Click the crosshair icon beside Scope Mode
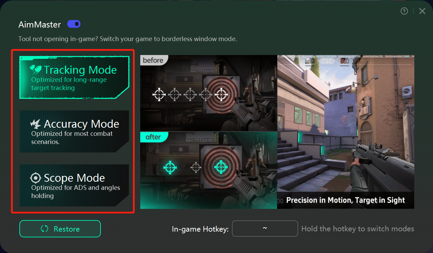This screenshot has height=253, width=433. point(36,178)
